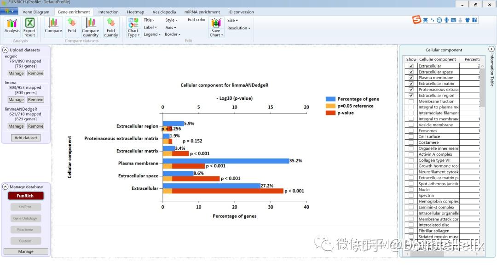Viewport: 497px width, 266px height.
Task: Click Edit color in ribbon
Action: (196, 20)
